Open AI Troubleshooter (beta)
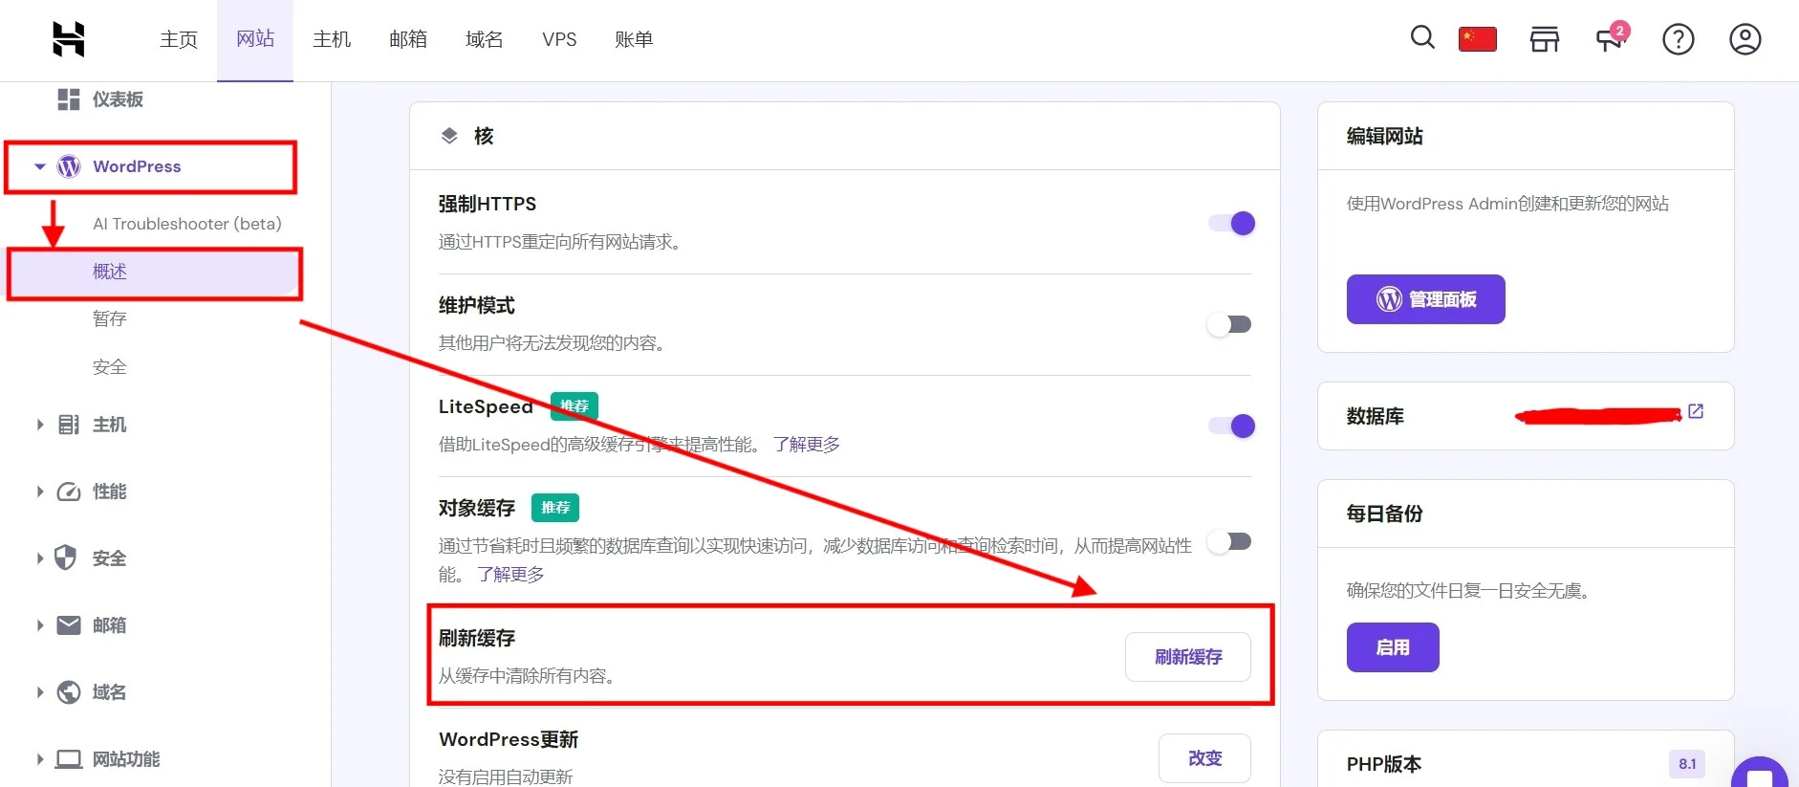This screenshot has width=1799, height=787. tap(187, 224)
